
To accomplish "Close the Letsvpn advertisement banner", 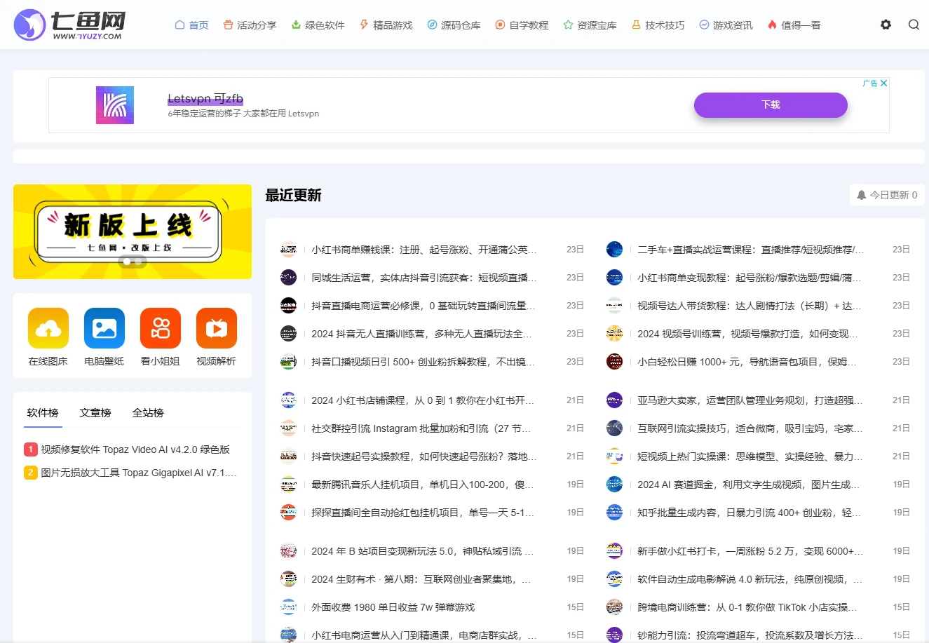I will (883, 83).
